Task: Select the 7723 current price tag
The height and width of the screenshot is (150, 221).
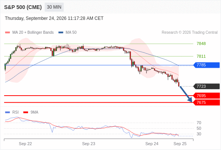Action: pyautogui.click(x=206, y=86)
